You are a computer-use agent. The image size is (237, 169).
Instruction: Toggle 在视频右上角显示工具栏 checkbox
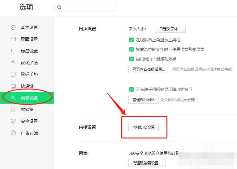tap(131, 40)
